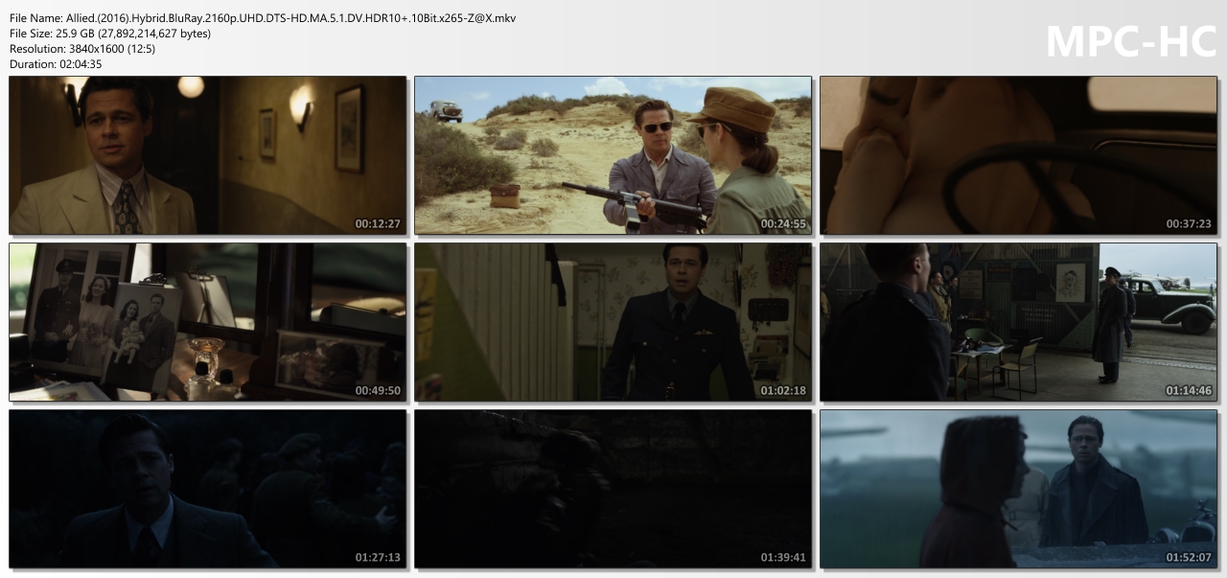Click the File Name line with the mkv title
1227x578 pixels.
point(263,18)
